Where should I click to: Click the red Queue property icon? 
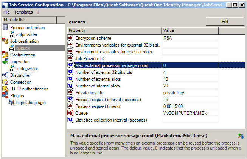pyautogui.click(x=70, y=113)
